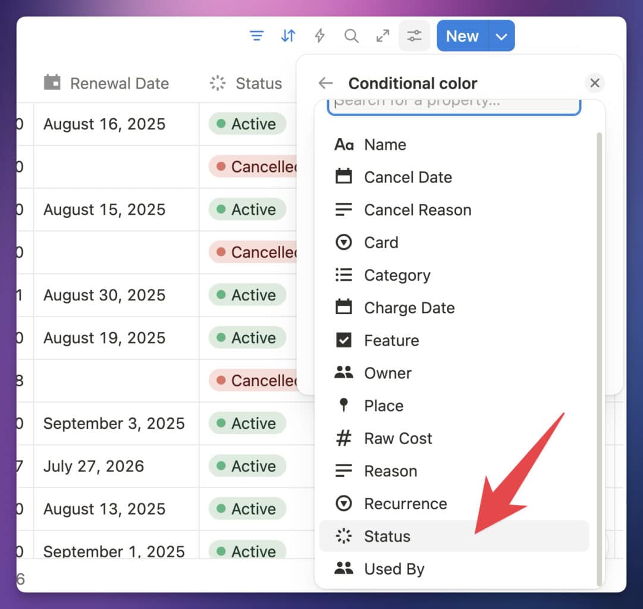Click the Status column header
Image resolution: width=643 pixels, height=609 pixels.
(246, 83)
